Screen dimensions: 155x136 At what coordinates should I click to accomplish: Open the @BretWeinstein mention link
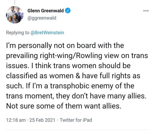click(49, 32)
